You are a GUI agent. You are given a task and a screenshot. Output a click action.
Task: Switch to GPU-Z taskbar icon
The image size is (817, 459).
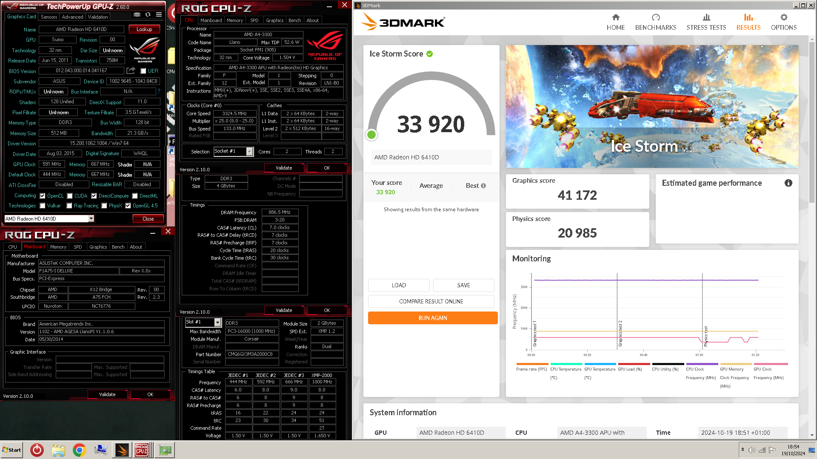pyautogui.click(x=165, y=450)
